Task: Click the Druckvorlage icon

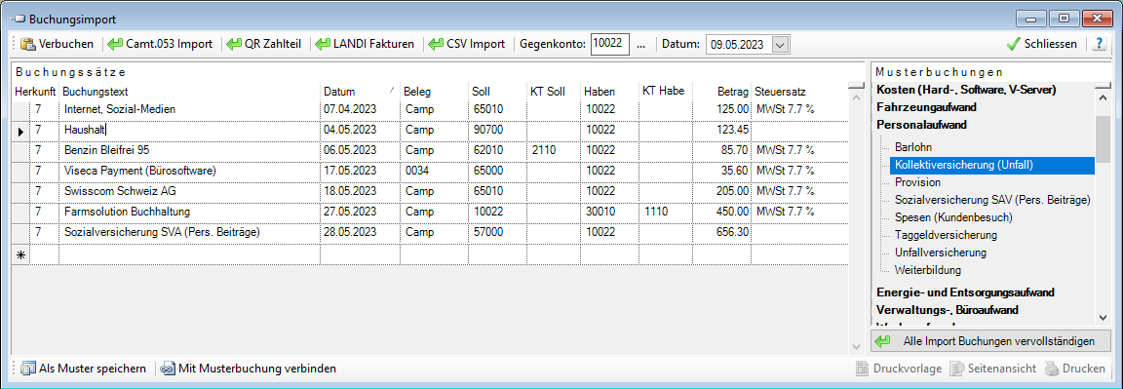Action: [864, 369]
